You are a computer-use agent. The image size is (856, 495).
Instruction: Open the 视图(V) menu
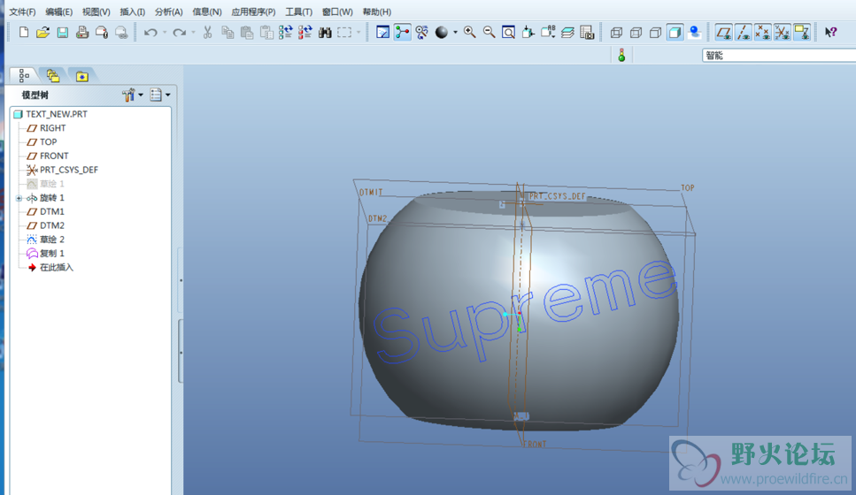tap(96, 12)
